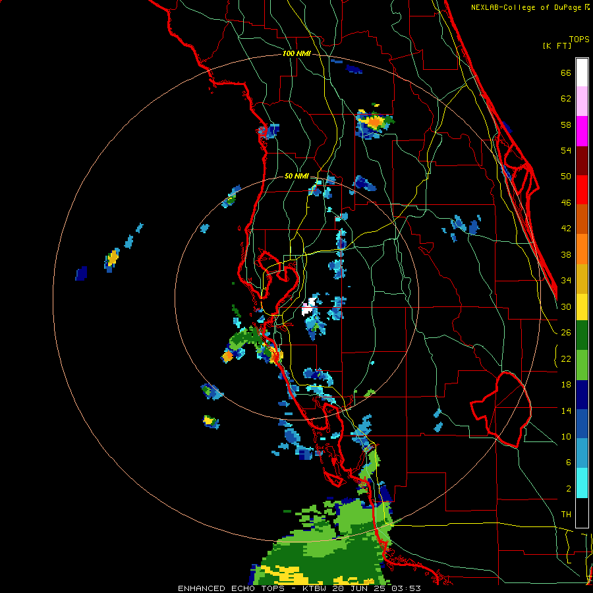
Task: Click the "100 NMI" range ring label
Action: tap(296, 54)
